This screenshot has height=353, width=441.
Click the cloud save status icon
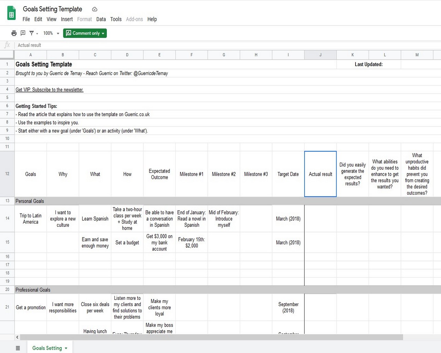pos(94,9)
